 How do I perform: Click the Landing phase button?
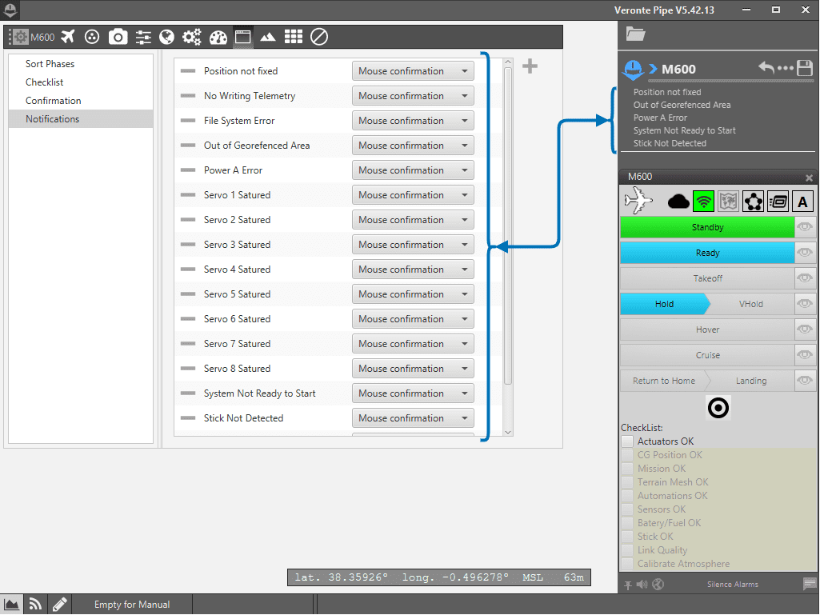751,381
